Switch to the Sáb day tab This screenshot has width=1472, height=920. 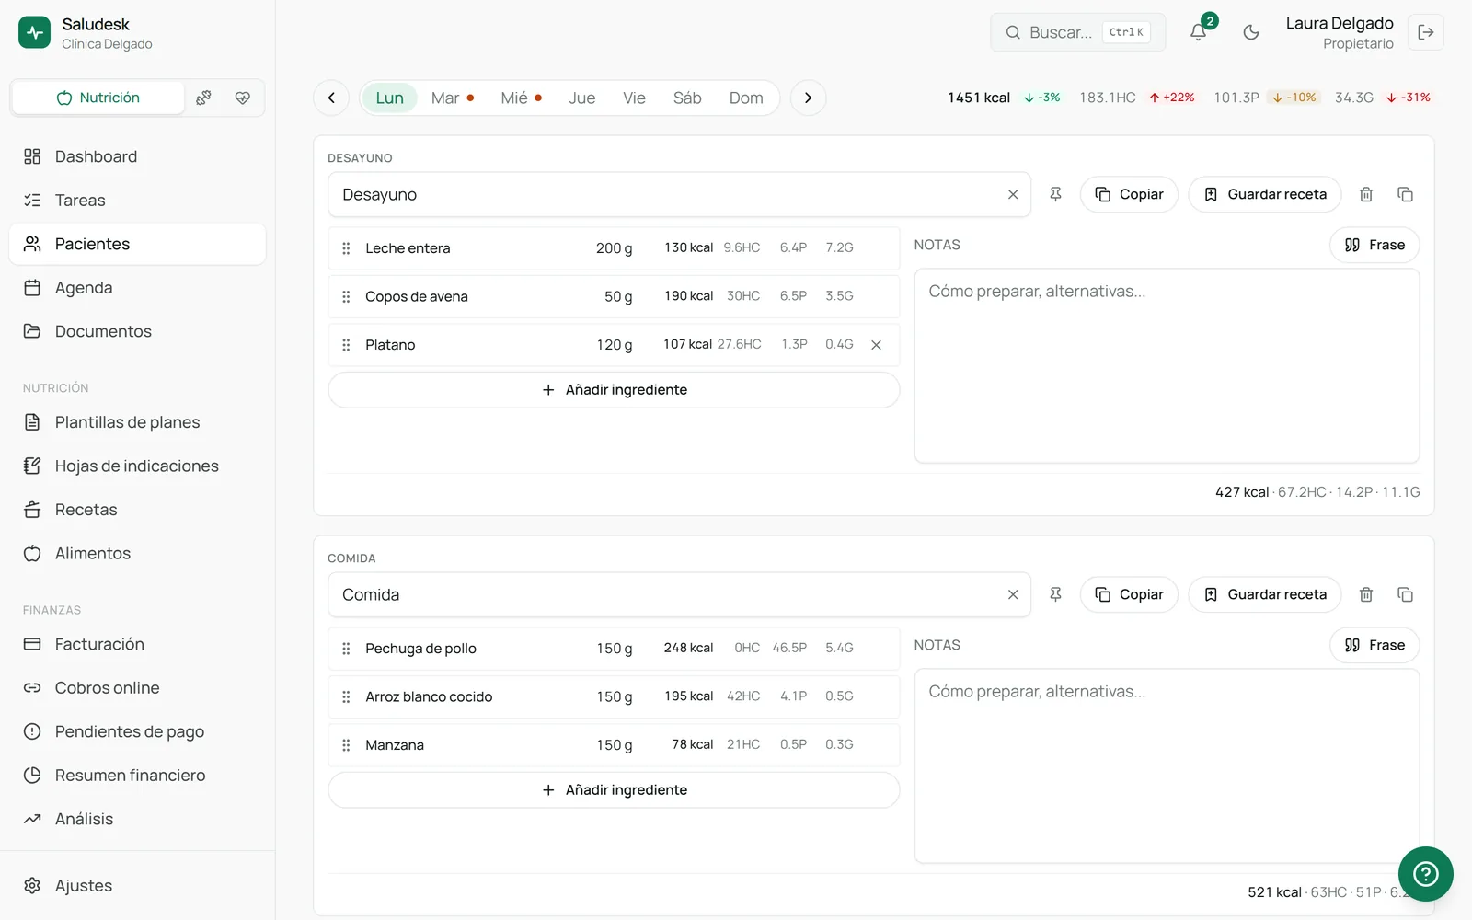click(x=687, y=98)
